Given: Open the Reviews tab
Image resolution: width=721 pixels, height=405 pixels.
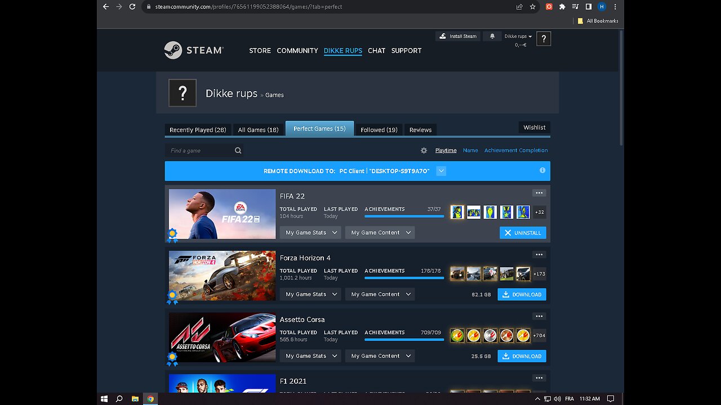Looking at the screenshot, I should pos(420,129).
